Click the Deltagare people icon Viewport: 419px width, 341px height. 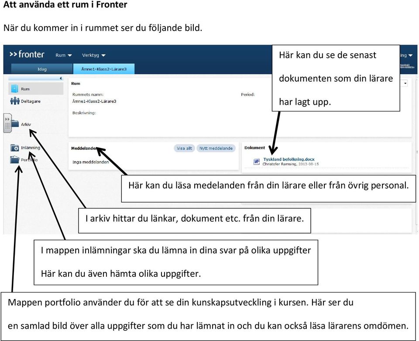pyautogui.click(x=15, y=101)
